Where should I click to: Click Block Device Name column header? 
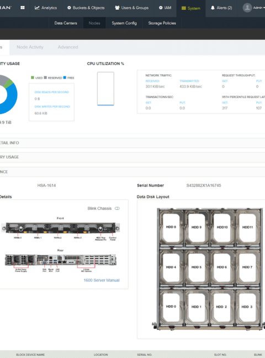click(30, 355)
